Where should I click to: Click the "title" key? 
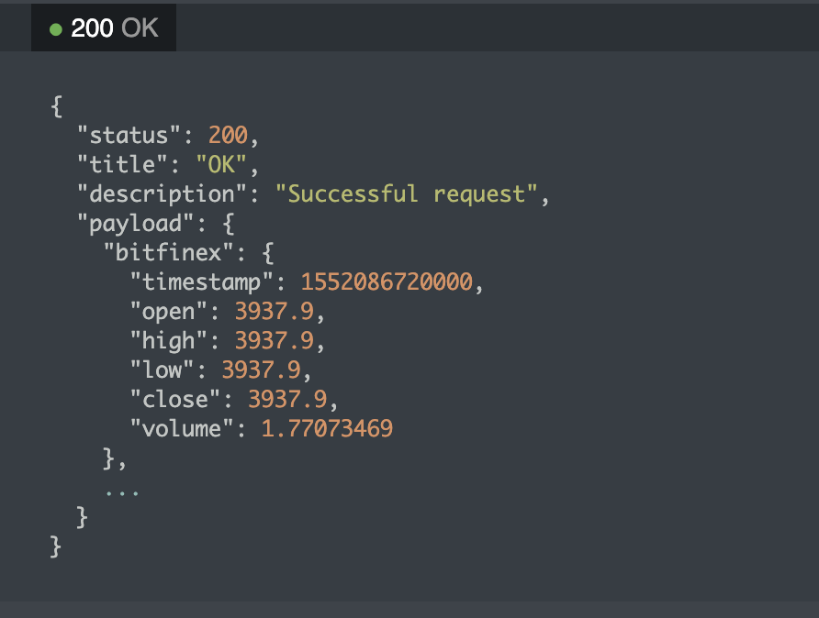(x=117, y=165)
